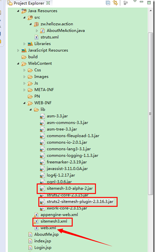Click the sitemesh3.xml file icon

[x=36, y=221]
